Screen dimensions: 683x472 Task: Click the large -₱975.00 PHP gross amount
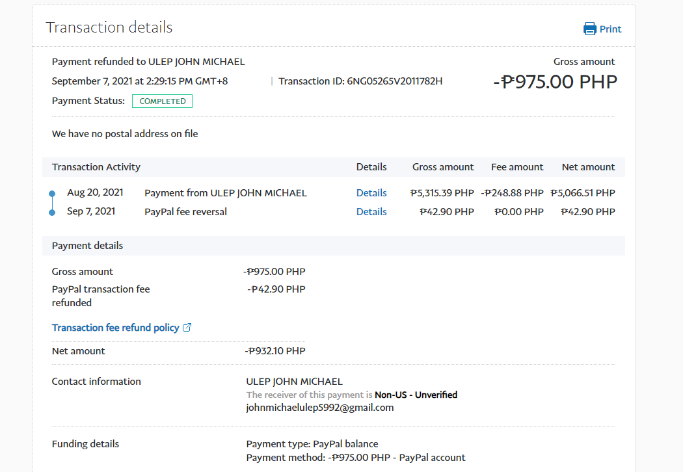click(555, 82)
